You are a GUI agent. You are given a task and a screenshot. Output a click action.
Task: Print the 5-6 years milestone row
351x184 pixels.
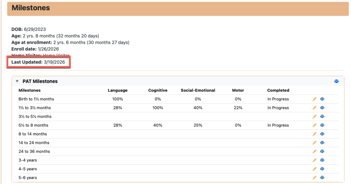pyautogui.click(x=322, y=178)
